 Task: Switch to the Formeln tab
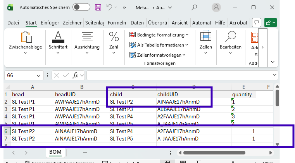117,23
